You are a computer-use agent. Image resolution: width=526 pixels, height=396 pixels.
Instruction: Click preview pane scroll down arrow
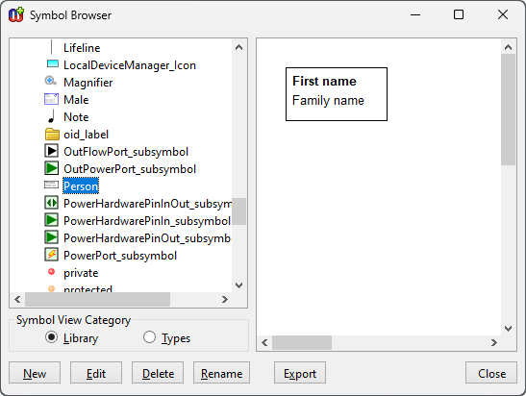509,329
